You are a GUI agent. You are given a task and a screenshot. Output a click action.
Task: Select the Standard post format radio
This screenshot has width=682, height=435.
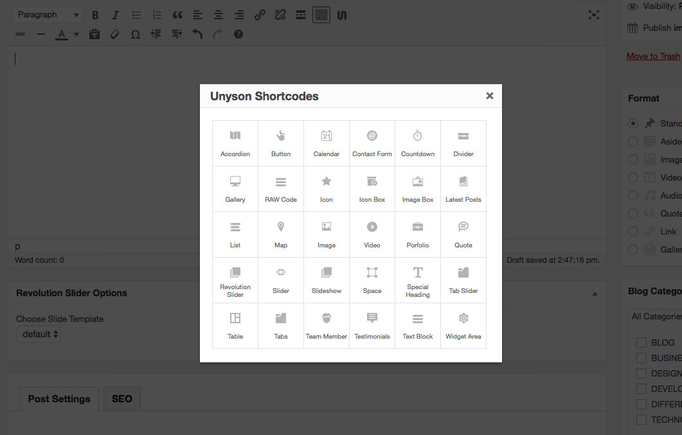[633, 123]
